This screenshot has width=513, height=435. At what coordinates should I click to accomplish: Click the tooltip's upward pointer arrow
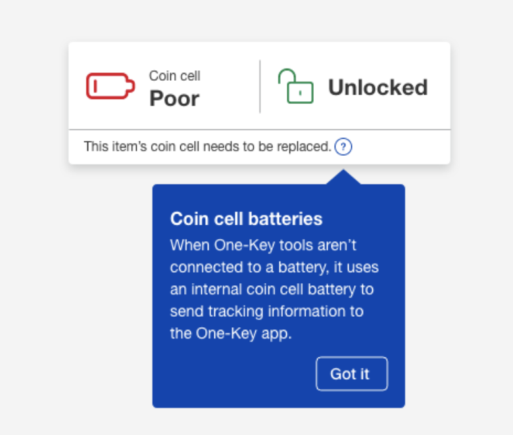pyautogui.click(x=343, y=177)
